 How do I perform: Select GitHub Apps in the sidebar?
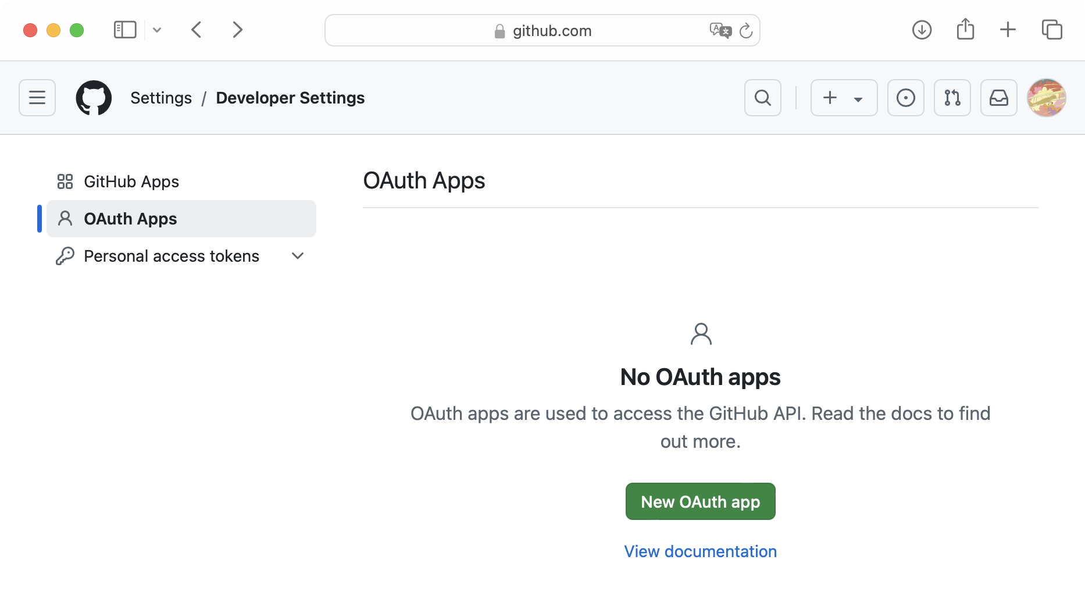pyautogui.click(x=131, y=181)
